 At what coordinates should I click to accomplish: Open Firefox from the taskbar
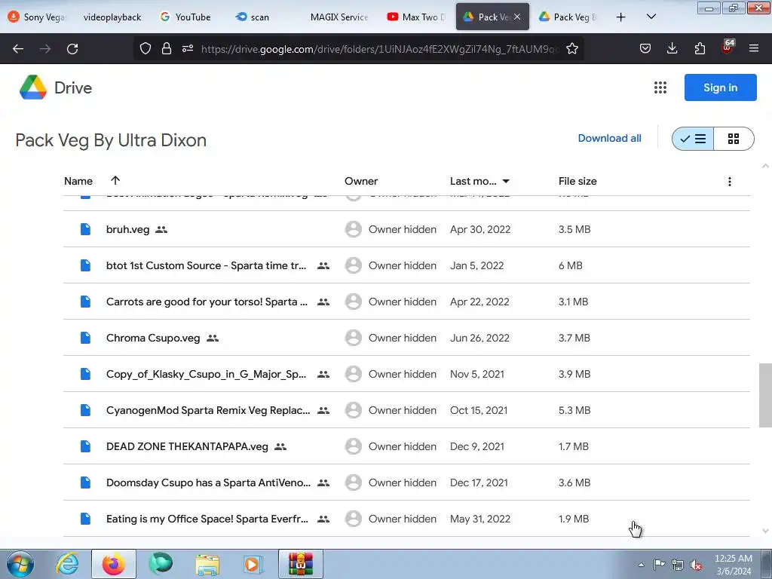tap(114, 564)
